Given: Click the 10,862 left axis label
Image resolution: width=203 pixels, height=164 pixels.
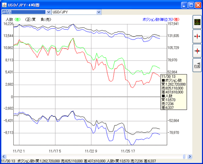Looking at the screenshot, I should tap(8, 48).
